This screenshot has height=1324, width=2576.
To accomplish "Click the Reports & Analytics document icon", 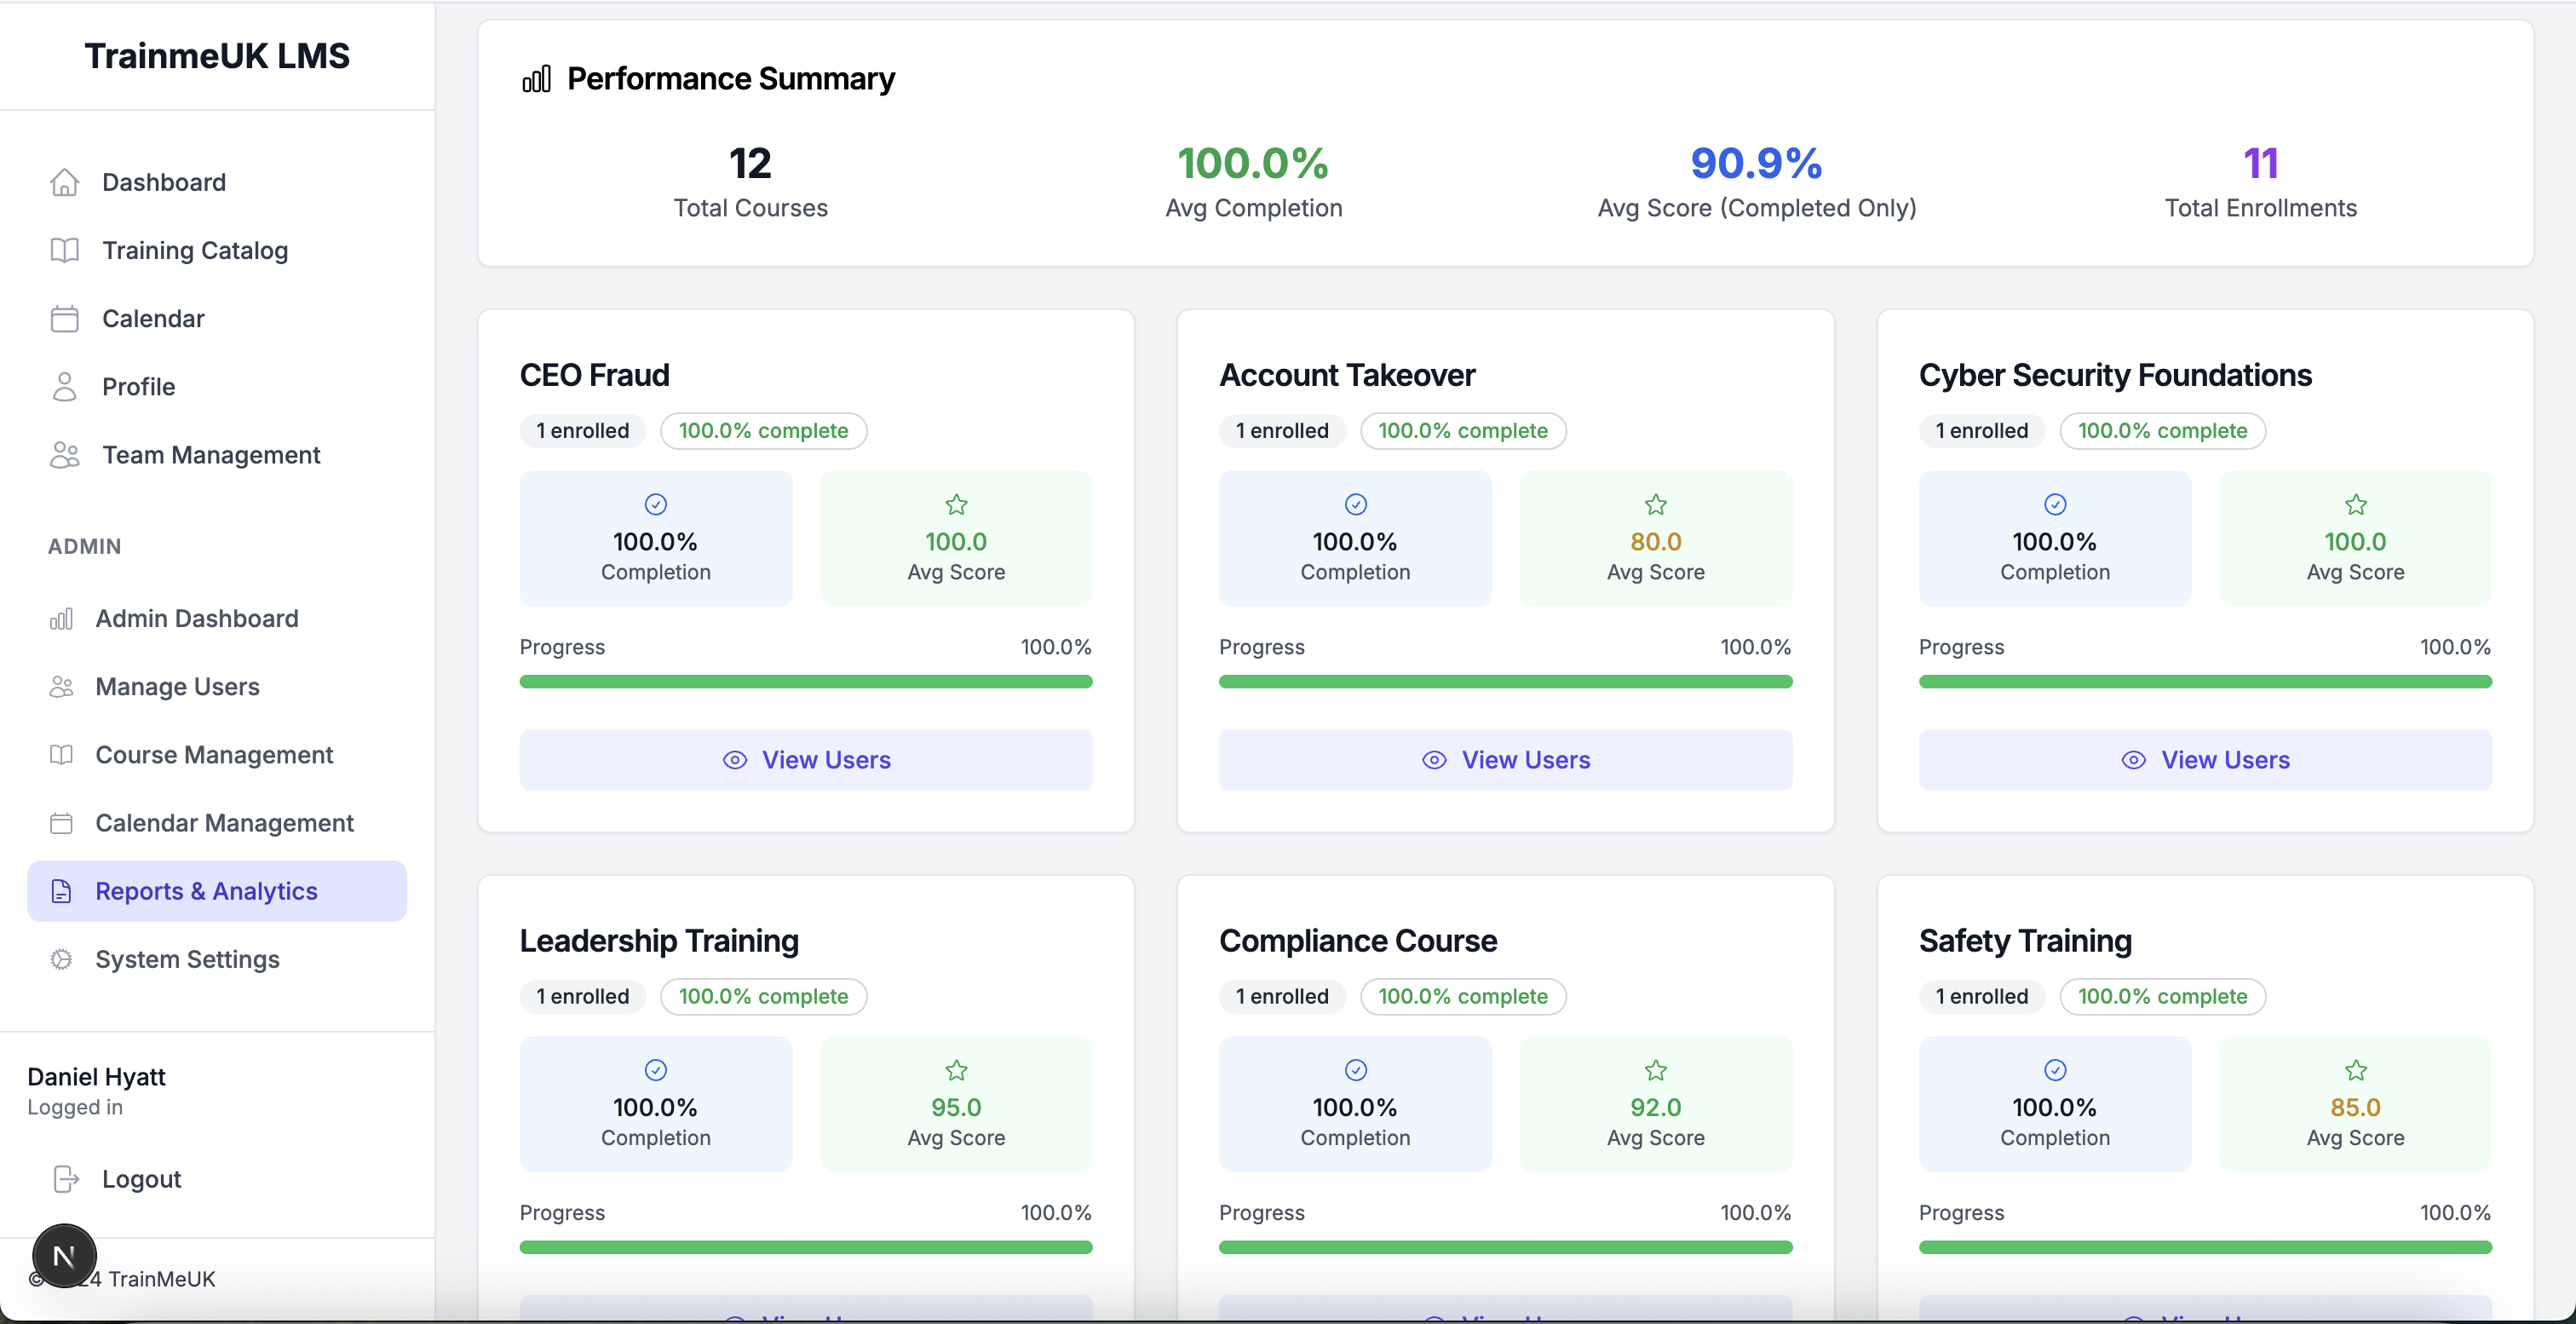I will click(61, 891).
